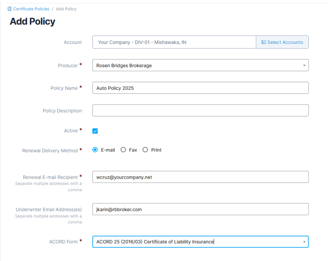
Task: Click the Certificate Policies breadcrumb icon
Action: 9,9
